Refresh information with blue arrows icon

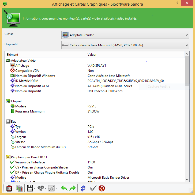(x=83, y=188)
